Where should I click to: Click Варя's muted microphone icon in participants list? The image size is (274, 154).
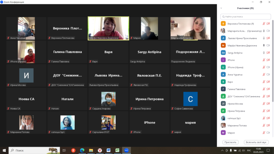click(x=264, y=82)
